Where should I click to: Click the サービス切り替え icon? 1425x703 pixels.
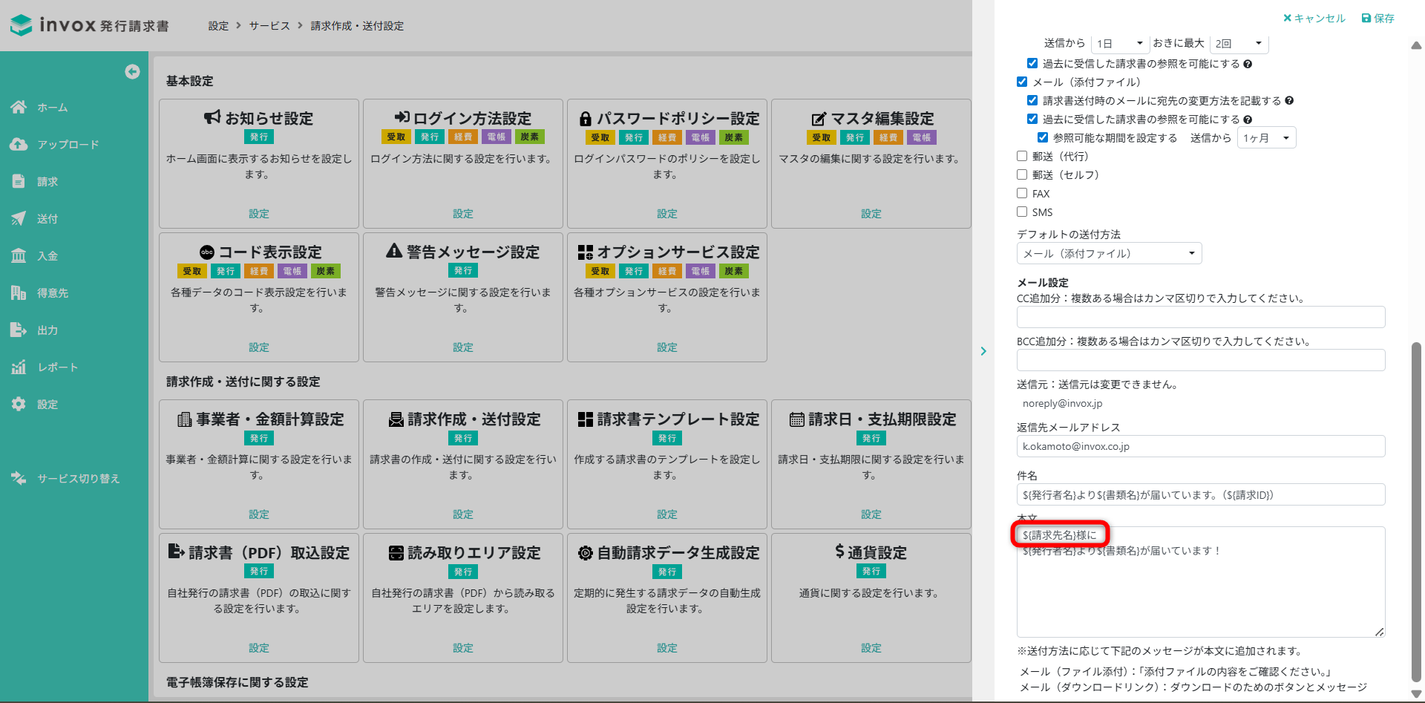[x=19, y=479]
